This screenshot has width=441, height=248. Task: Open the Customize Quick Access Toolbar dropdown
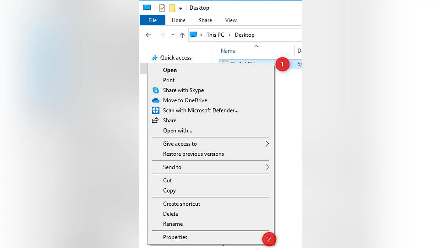pos(180,8)
